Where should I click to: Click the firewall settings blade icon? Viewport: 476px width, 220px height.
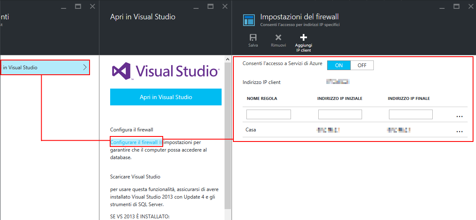[249, 20]
